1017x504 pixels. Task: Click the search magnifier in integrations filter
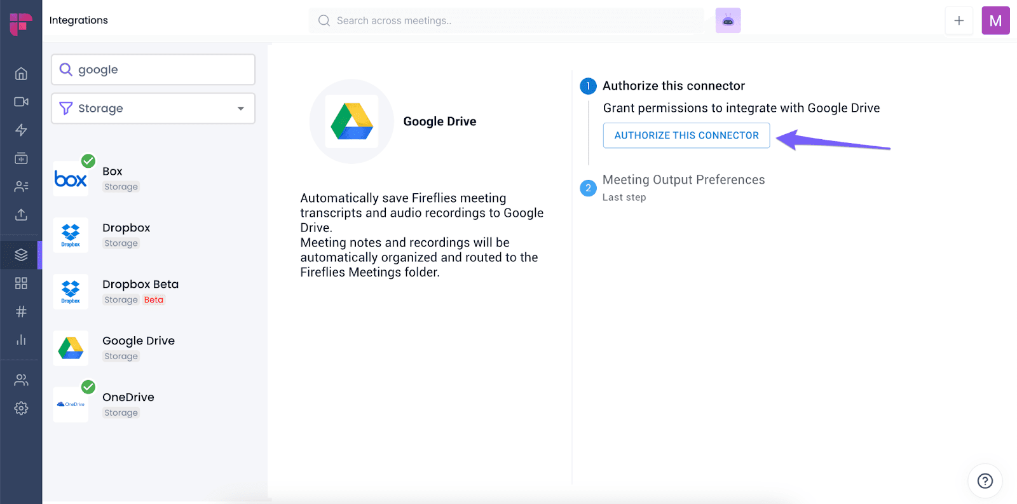[65, 69]
